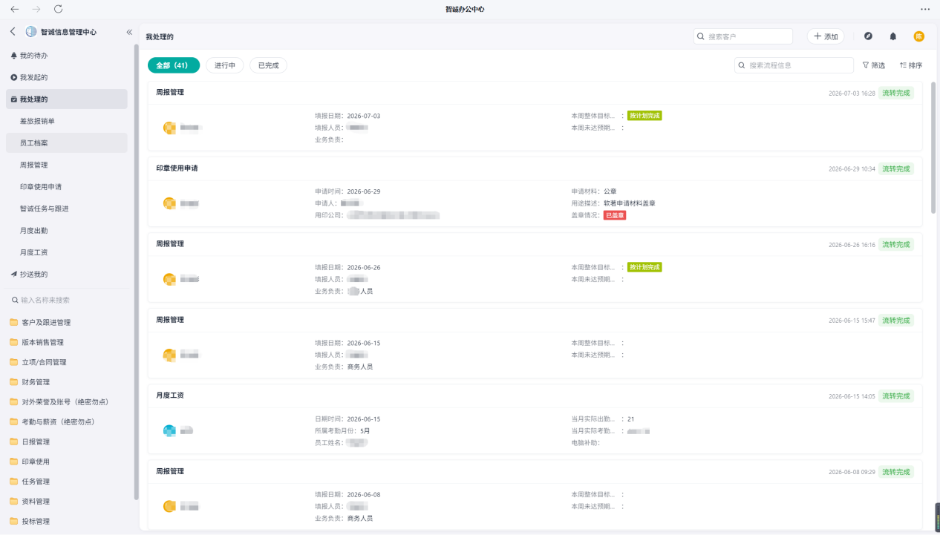Screen dimensions: 940x535
Task: Focus the 搜索客户 search field
Action: pyautogui.click(x=743, y=36)
